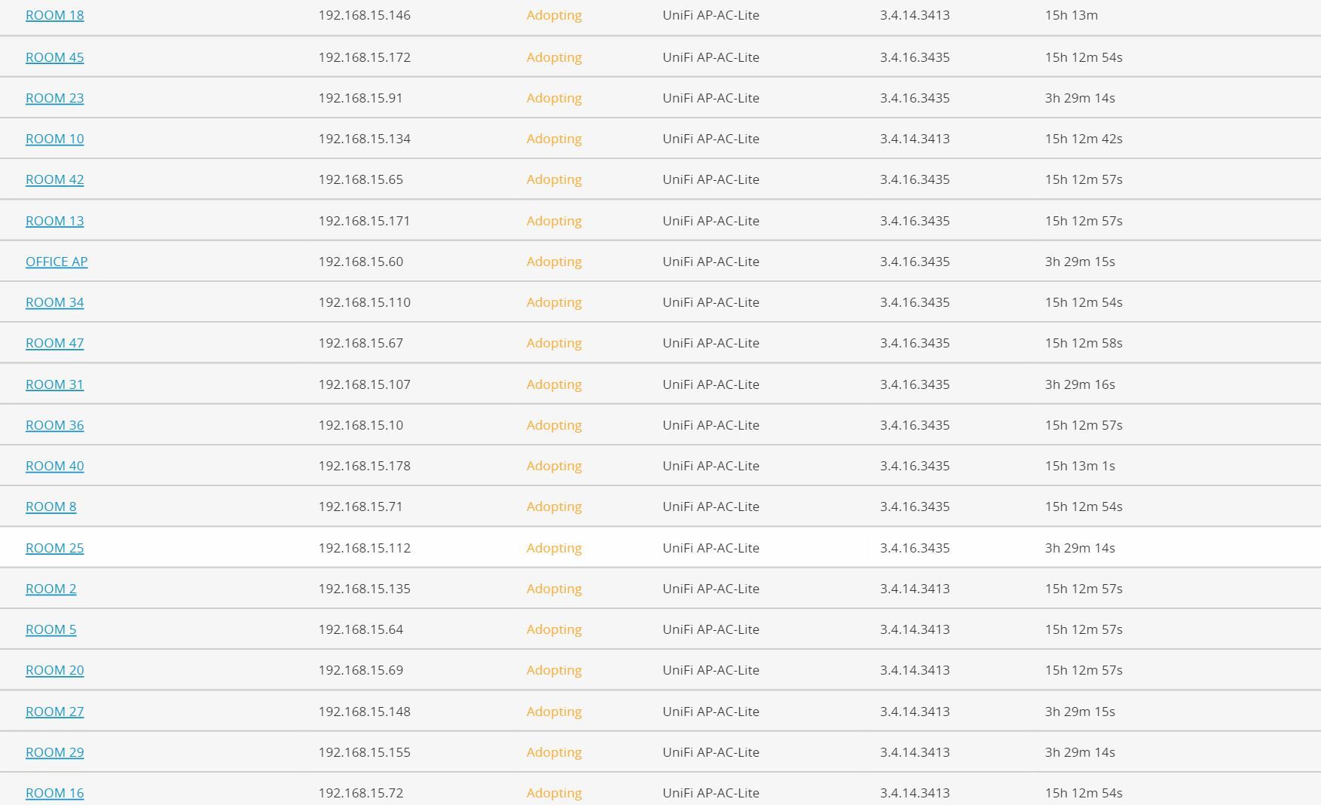The height and width of the screenshot is (805, 1321).
Task: Open the highlighted ROOM 25 link
Action: coord(54,548)
